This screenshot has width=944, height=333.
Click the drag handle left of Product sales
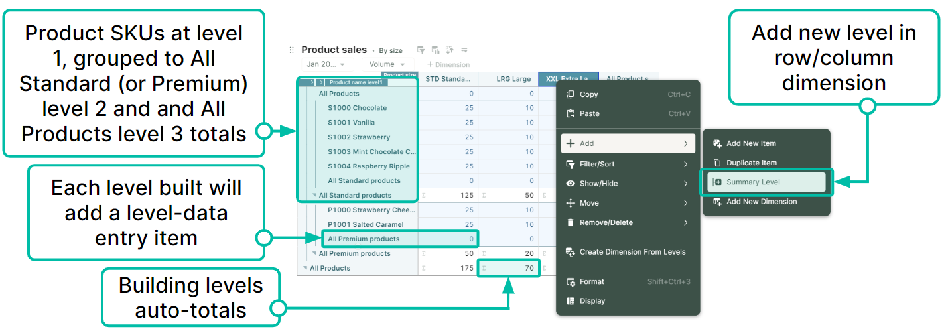[291, 50]
